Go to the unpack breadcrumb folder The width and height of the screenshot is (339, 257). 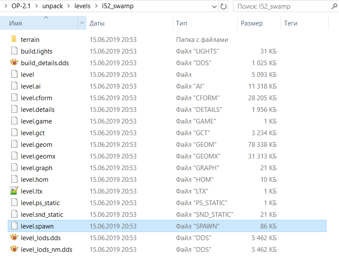(53, 6)
